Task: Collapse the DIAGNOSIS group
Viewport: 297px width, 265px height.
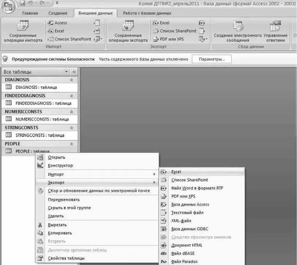Action: pyautogui.click(x=71, y=80)
